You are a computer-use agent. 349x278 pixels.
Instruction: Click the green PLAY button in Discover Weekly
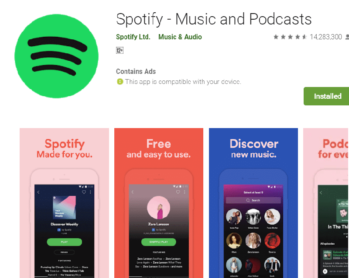tap(64, 242)
